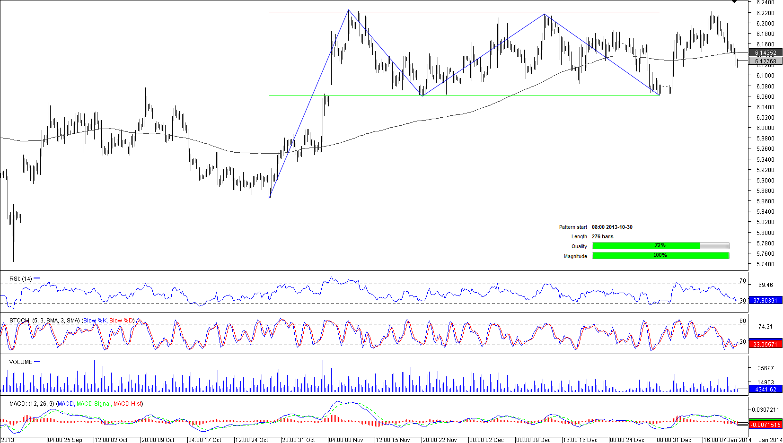Image resolution: width=783 pixels, height=443 pixels.
Task: Click the STOCH scale value 74.21
Action: [765, 327]
